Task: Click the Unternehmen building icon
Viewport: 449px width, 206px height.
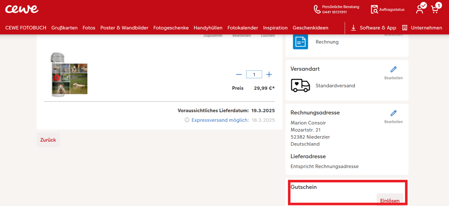Action: pos(405,28)
